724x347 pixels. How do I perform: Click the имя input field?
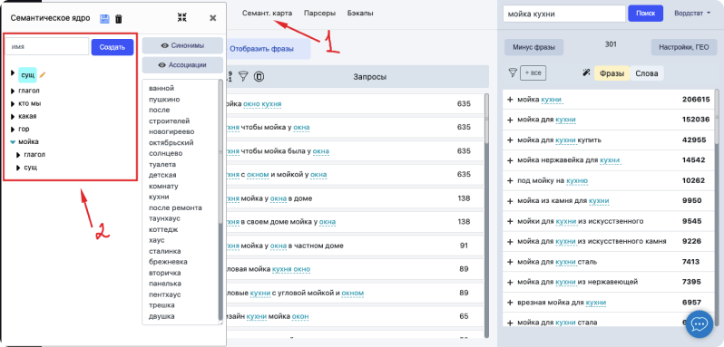[x=47, y=46]
